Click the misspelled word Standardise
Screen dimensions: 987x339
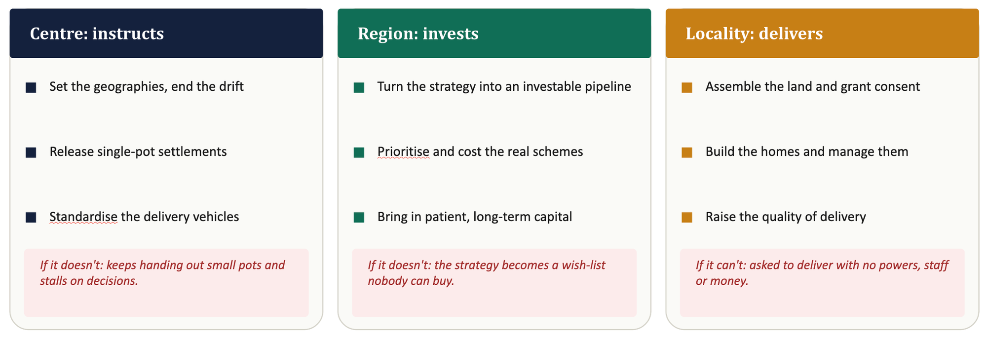tap(83, 217)
